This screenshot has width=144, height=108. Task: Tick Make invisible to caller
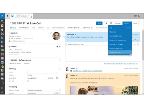(66, 44)
